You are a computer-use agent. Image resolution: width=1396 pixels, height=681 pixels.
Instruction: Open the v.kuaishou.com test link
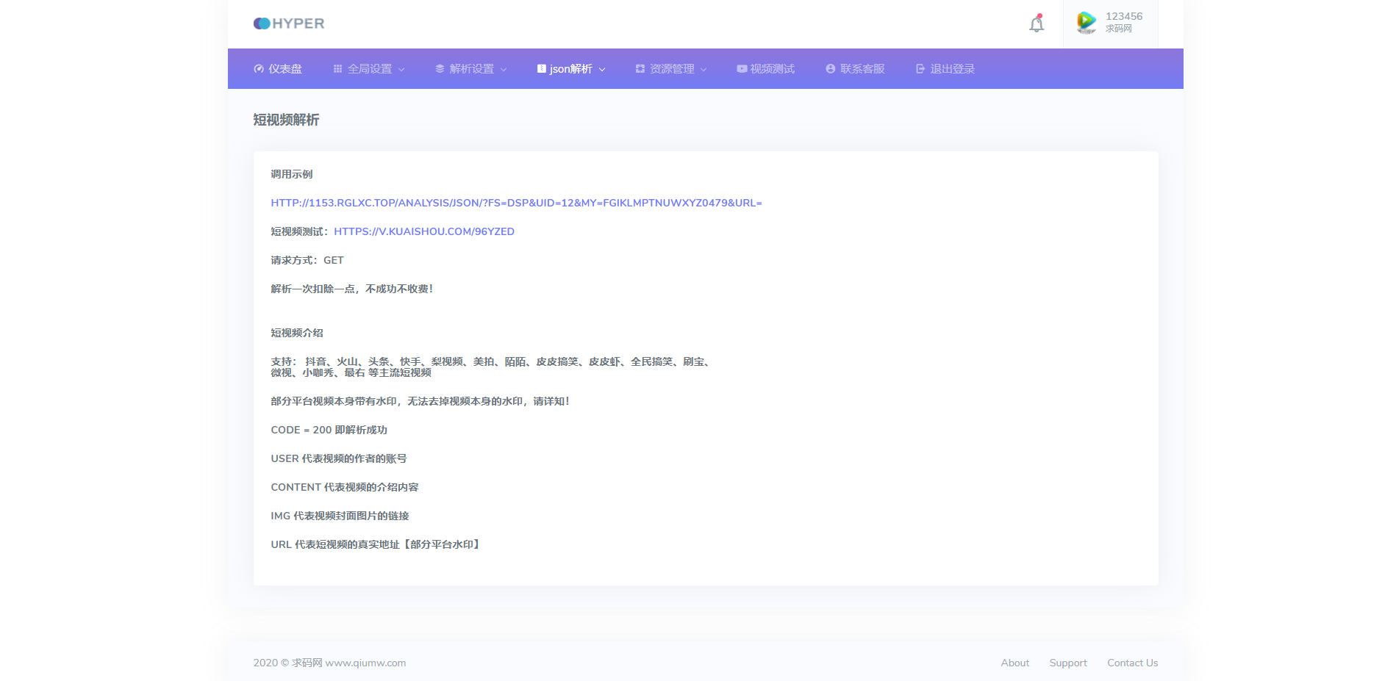[x=424, y=231]
